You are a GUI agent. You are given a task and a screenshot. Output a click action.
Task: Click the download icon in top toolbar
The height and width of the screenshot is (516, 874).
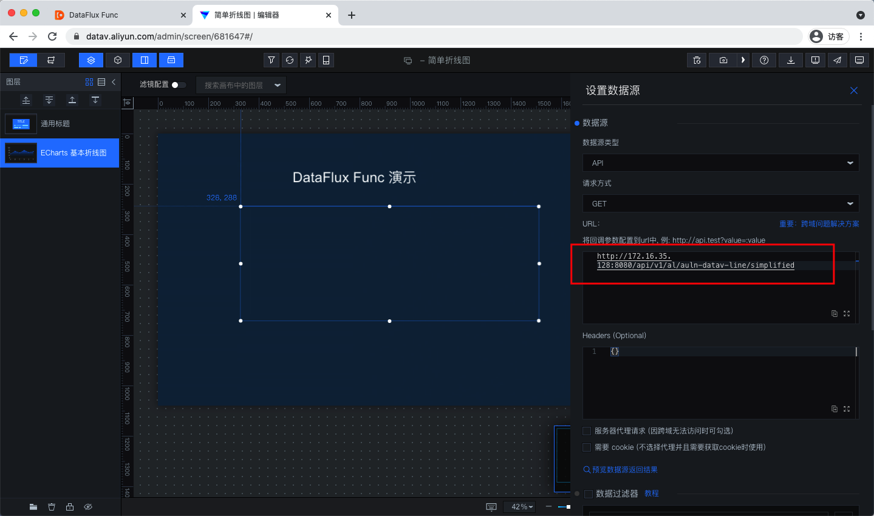[x=791, y=60]
